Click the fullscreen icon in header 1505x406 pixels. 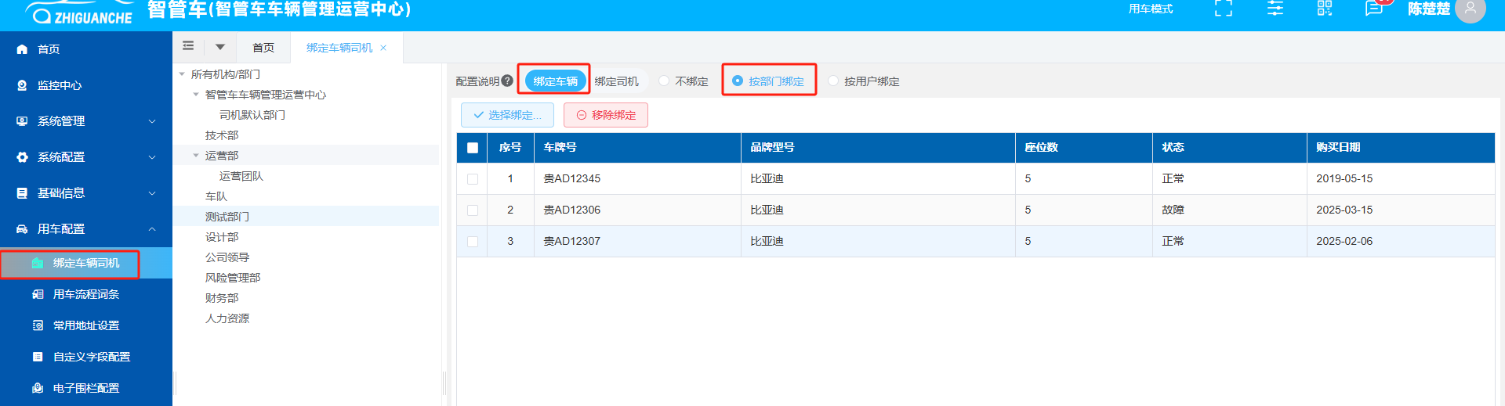(1223, 9)
